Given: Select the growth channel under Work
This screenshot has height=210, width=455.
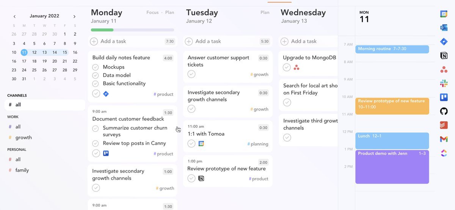Looking at the screenshot, I should 24,137.
